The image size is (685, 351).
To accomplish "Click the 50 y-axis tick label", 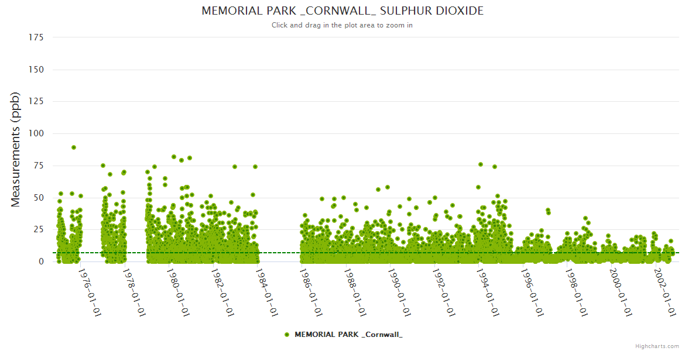I will pos(39,198).
